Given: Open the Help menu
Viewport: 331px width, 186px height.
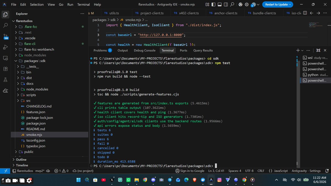Looking at the screenshot, I should [x=97, y=4].
